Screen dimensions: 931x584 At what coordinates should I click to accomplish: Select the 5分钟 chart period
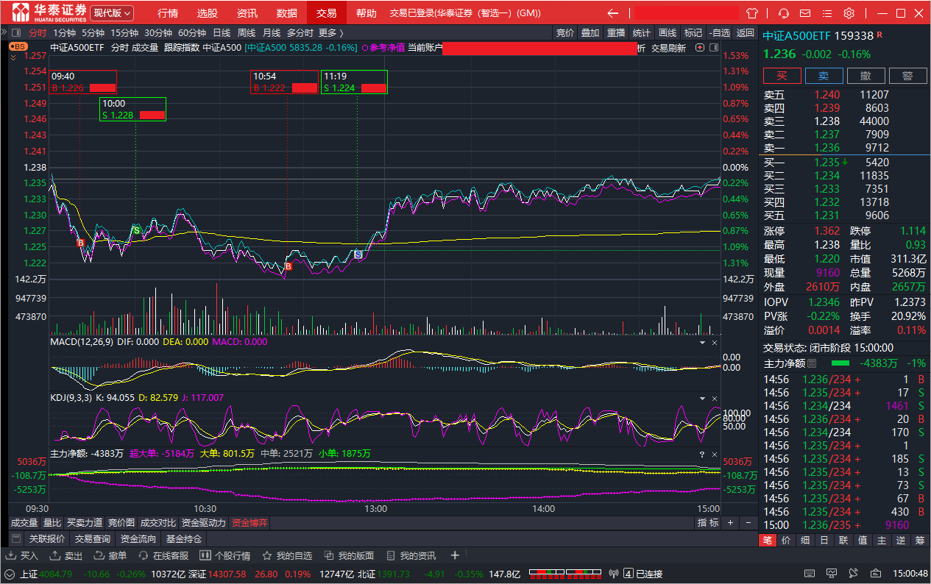coord(93,32)
